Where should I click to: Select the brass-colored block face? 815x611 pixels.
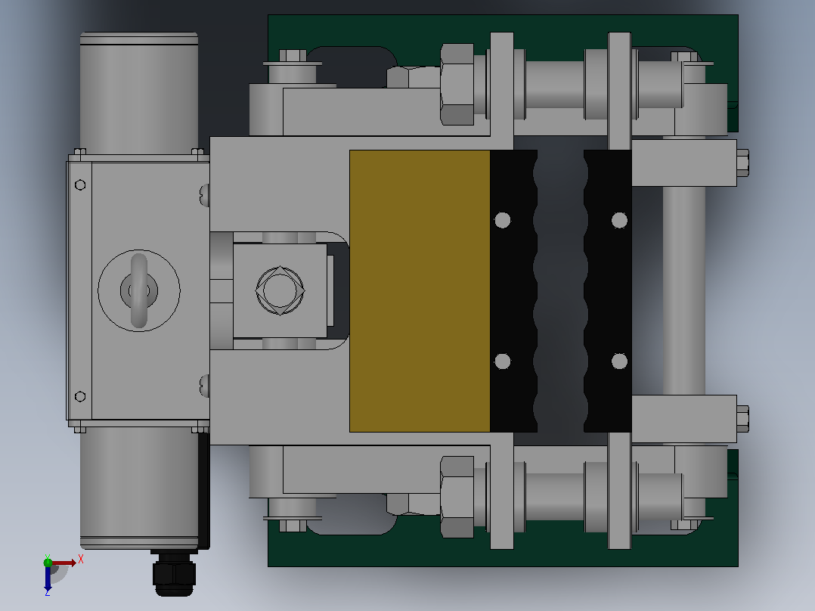[x=420, y=291]
